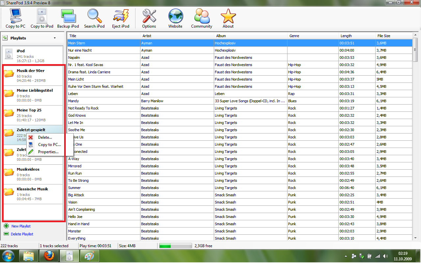Select the track Nur eine Nacht
421x263 pixels.
(240, 50)
